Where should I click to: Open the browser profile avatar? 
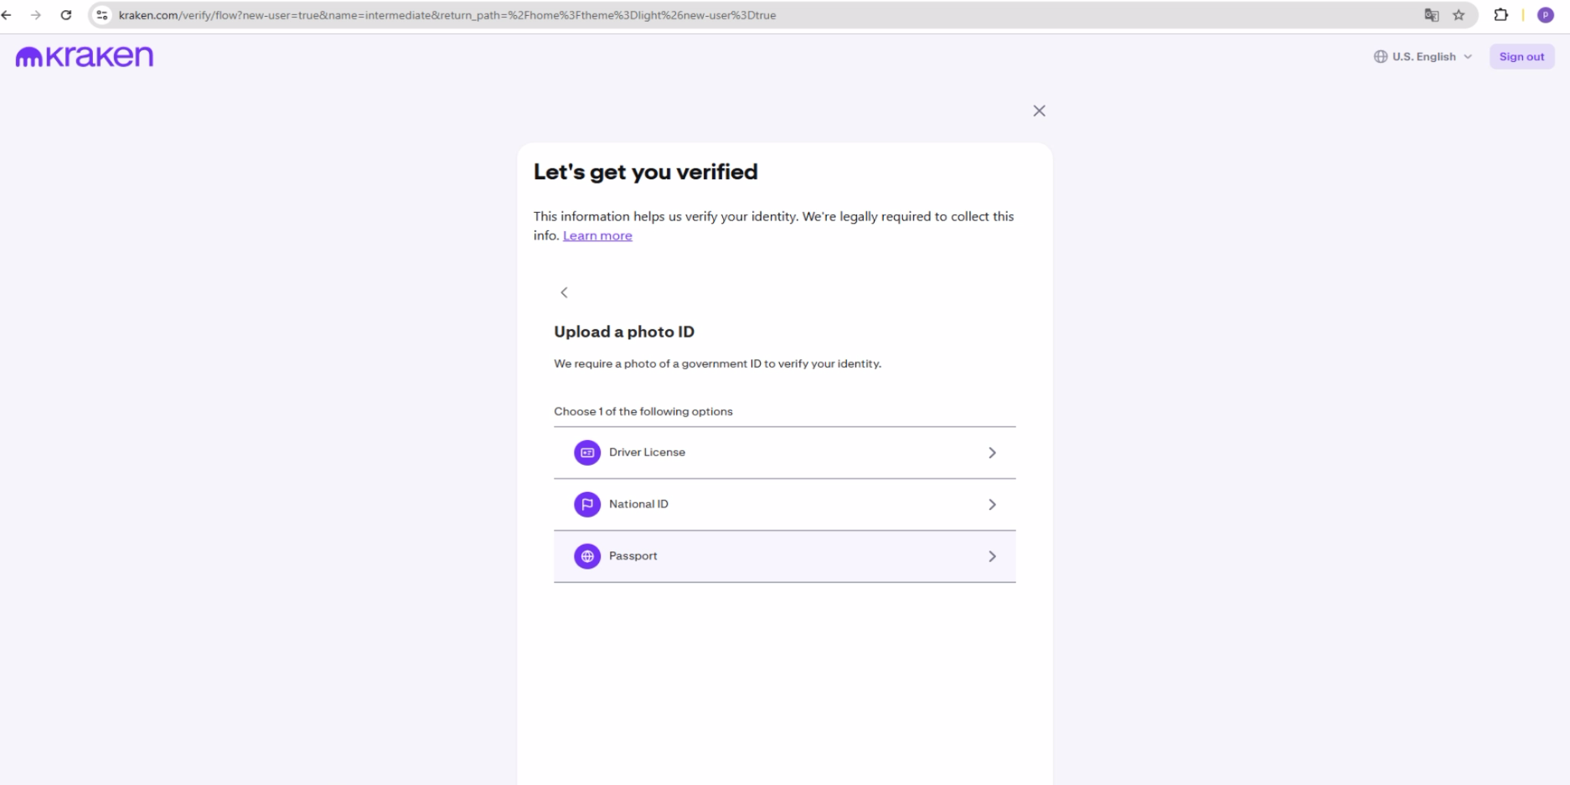(1546, 15)
